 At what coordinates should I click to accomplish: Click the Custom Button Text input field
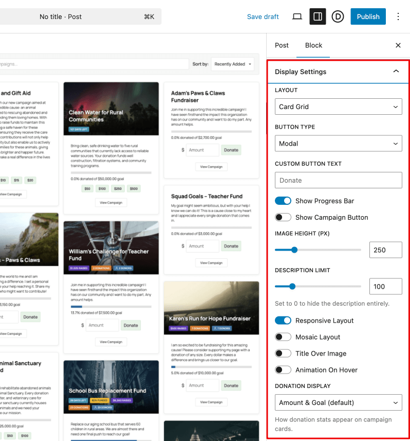click(338, 180)
